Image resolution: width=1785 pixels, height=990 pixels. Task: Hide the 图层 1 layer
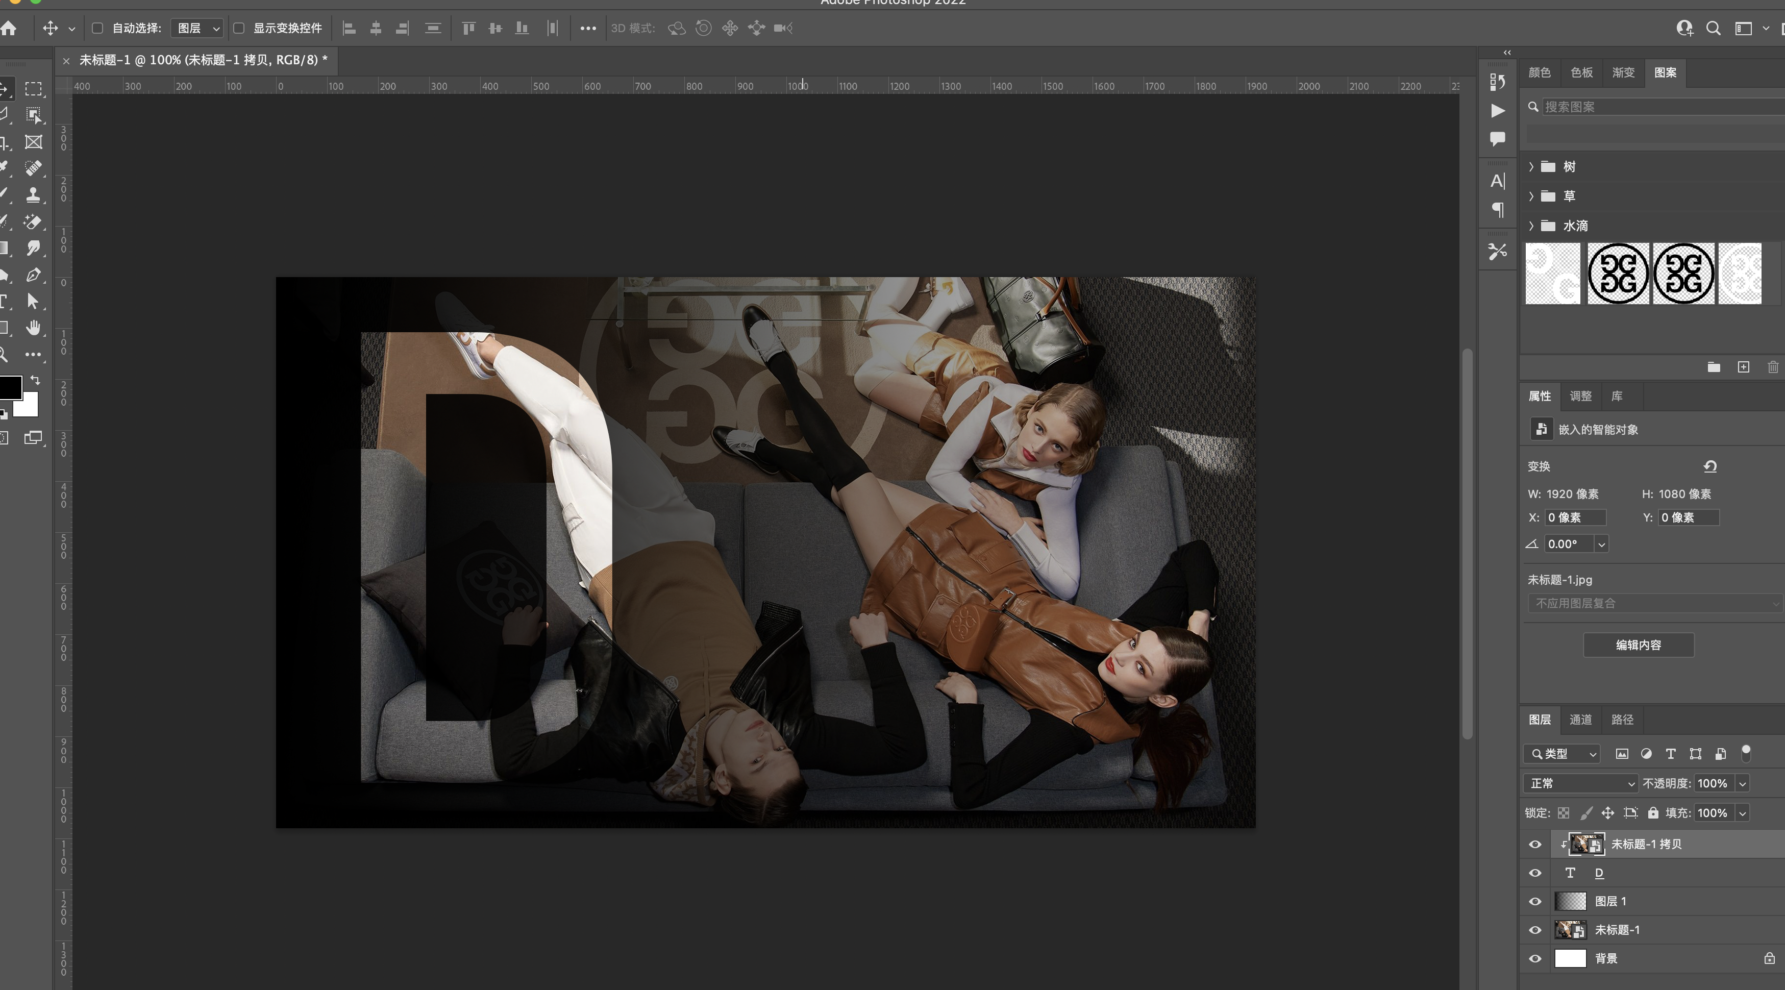(1535, 901)
